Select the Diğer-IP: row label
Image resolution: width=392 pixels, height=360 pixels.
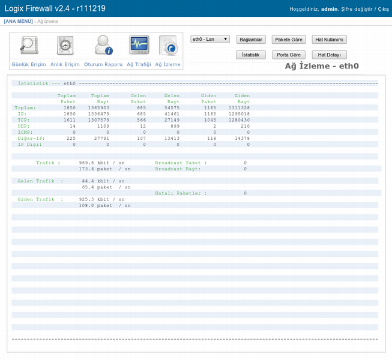pos(31,139)
